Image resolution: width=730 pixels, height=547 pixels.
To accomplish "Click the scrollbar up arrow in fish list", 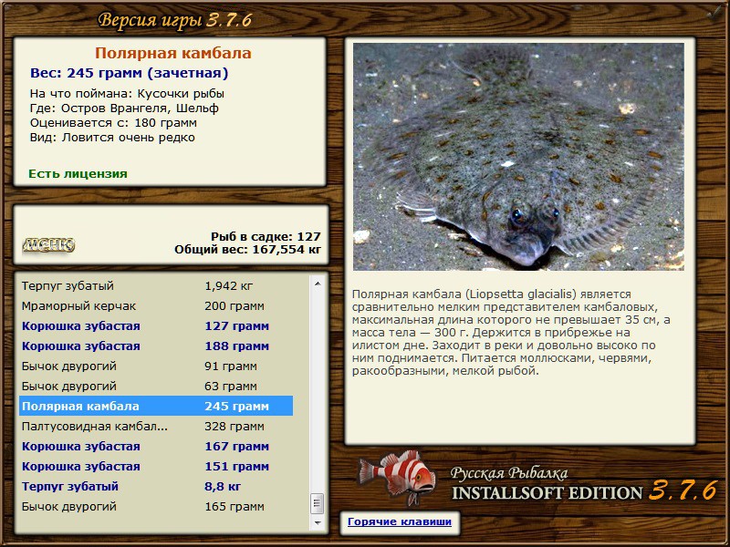I will click(x=318, y=284).
